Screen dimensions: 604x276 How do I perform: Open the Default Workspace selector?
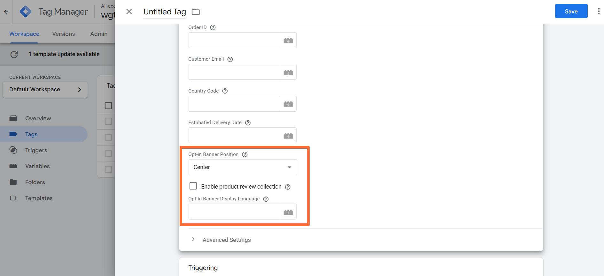[x=45, y=90]
